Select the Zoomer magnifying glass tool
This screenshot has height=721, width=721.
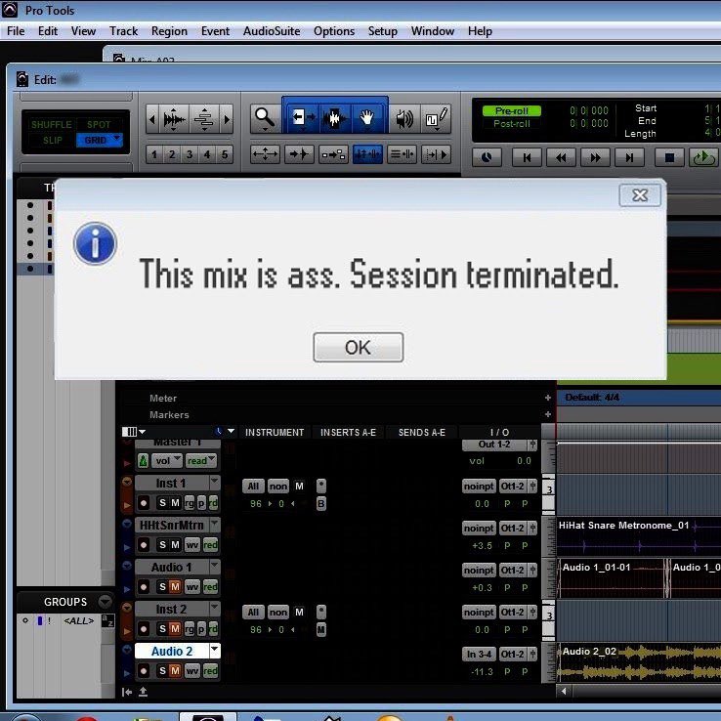pyautogui.click(x=264, y=119)
